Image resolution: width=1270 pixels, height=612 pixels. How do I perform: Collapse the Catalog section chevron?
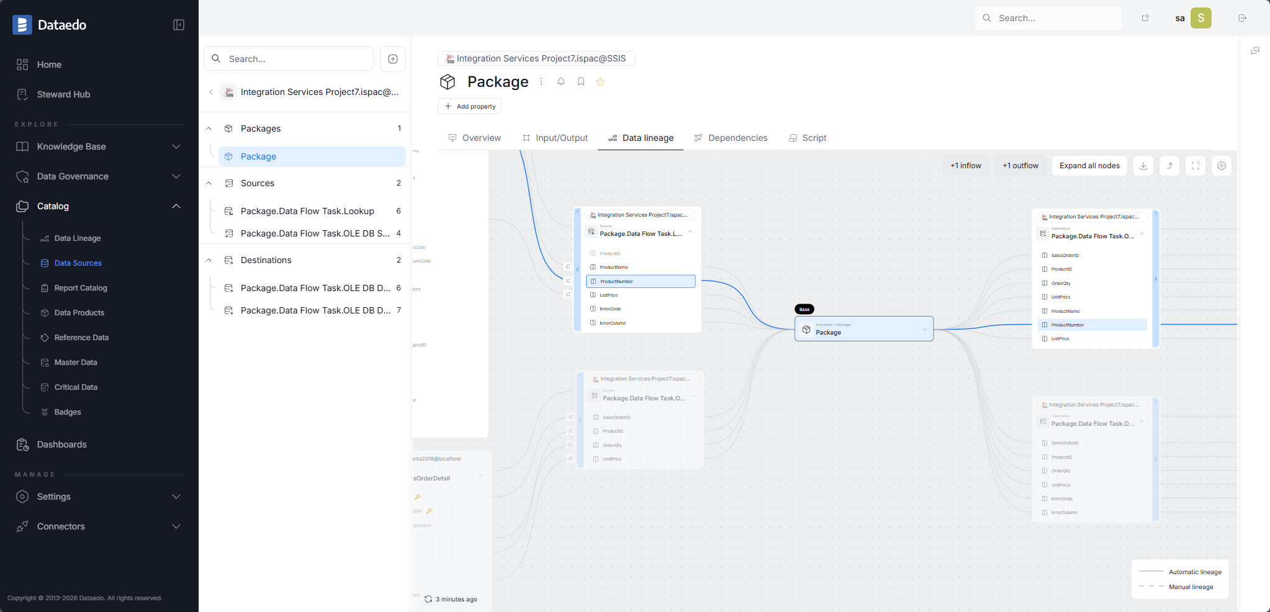[176, 206]
